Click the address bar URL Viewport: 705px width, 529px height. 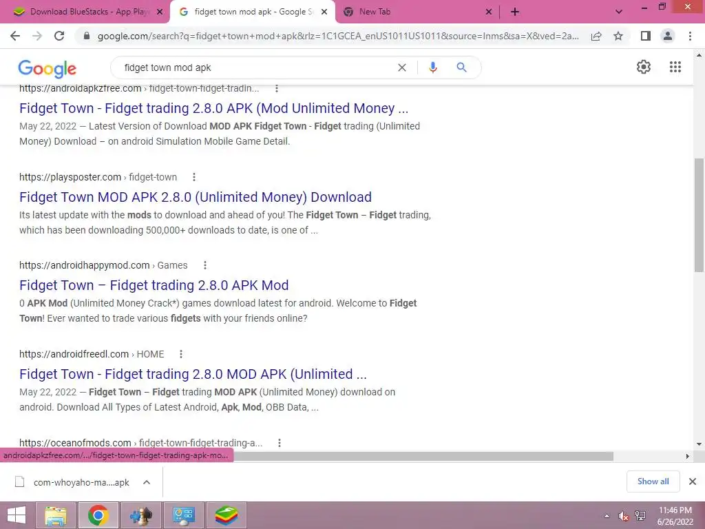pyautogui.click(x=337, y=36)
